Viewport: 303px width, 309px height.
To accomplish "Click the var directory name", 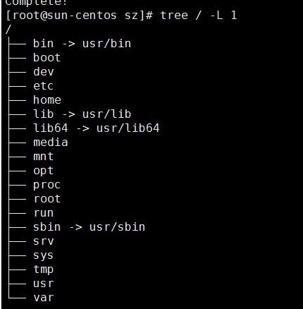I will (44, 298).
